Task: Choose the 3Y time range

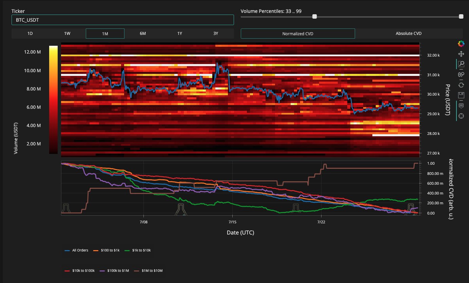Action: coord(216,34)
